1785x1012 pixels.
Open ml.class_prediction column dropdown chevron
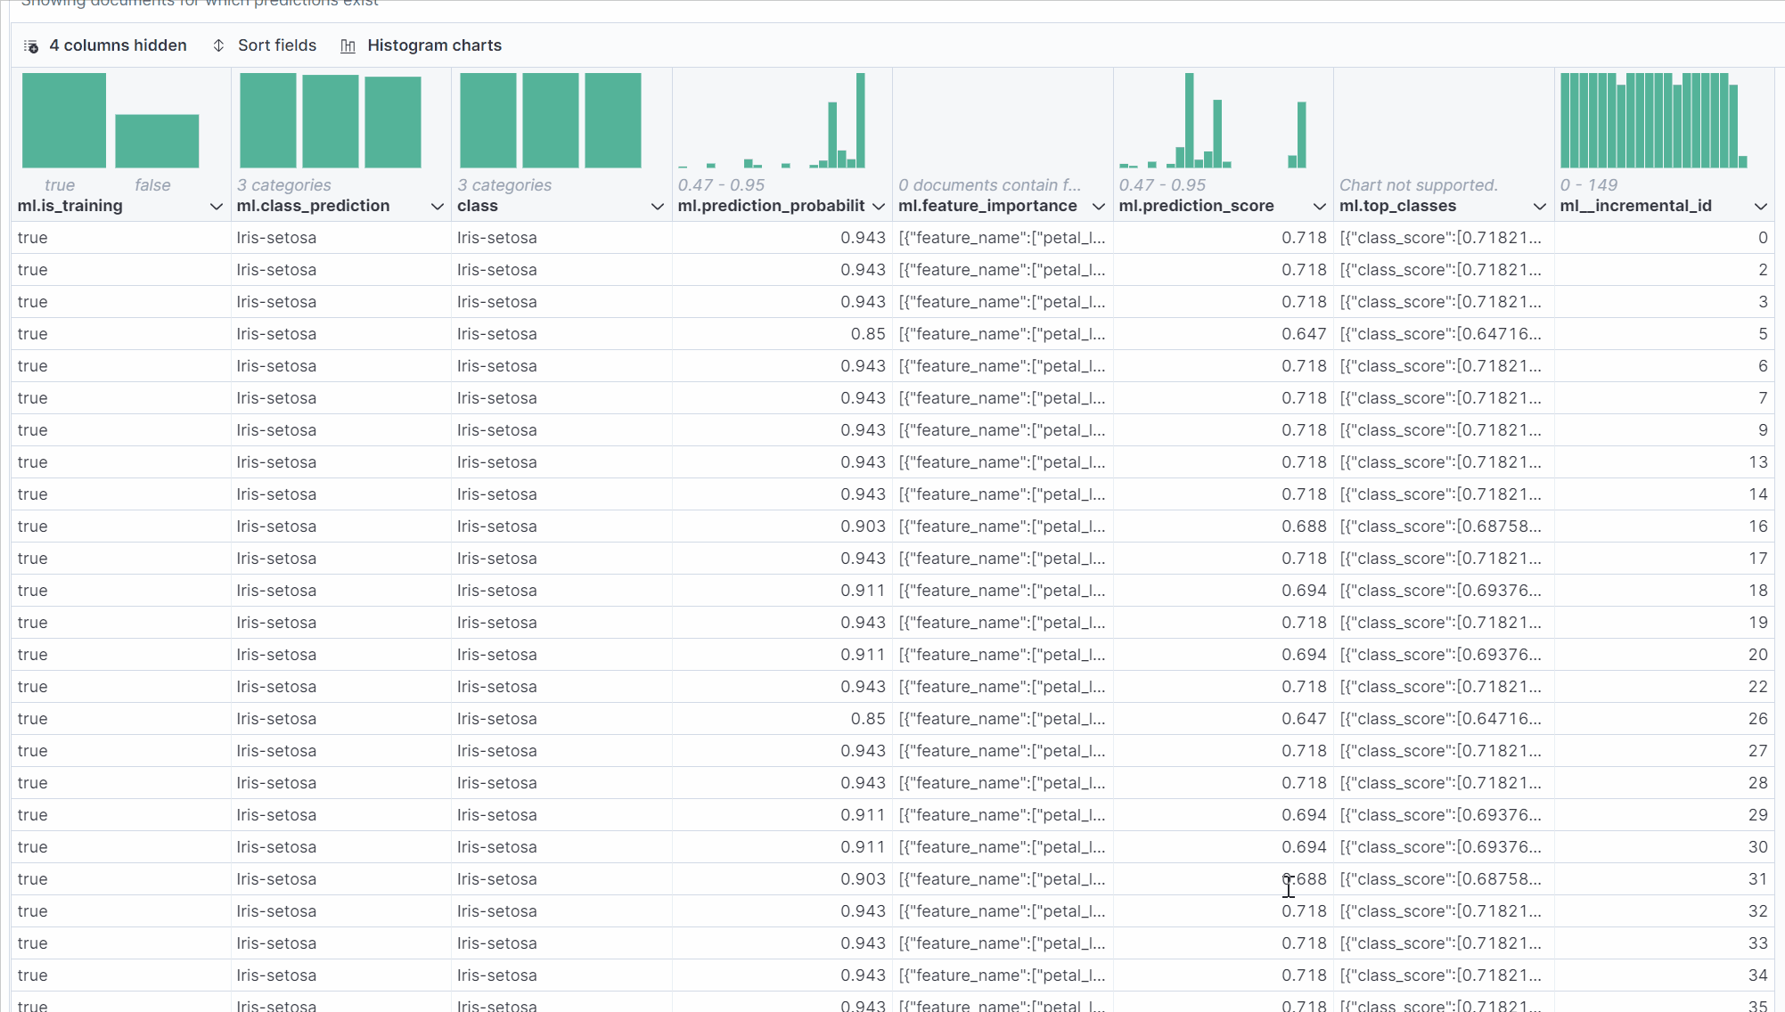click(x=437, y=207)
